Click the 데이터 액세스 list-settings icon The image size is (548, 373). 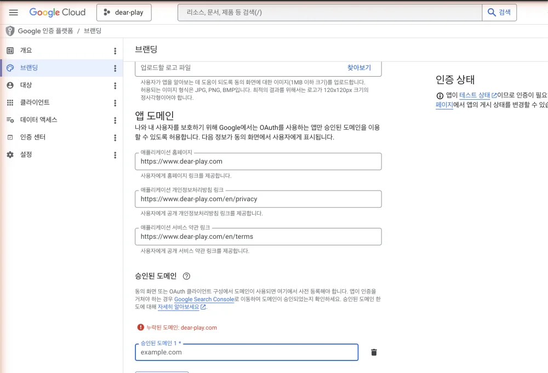10,120
